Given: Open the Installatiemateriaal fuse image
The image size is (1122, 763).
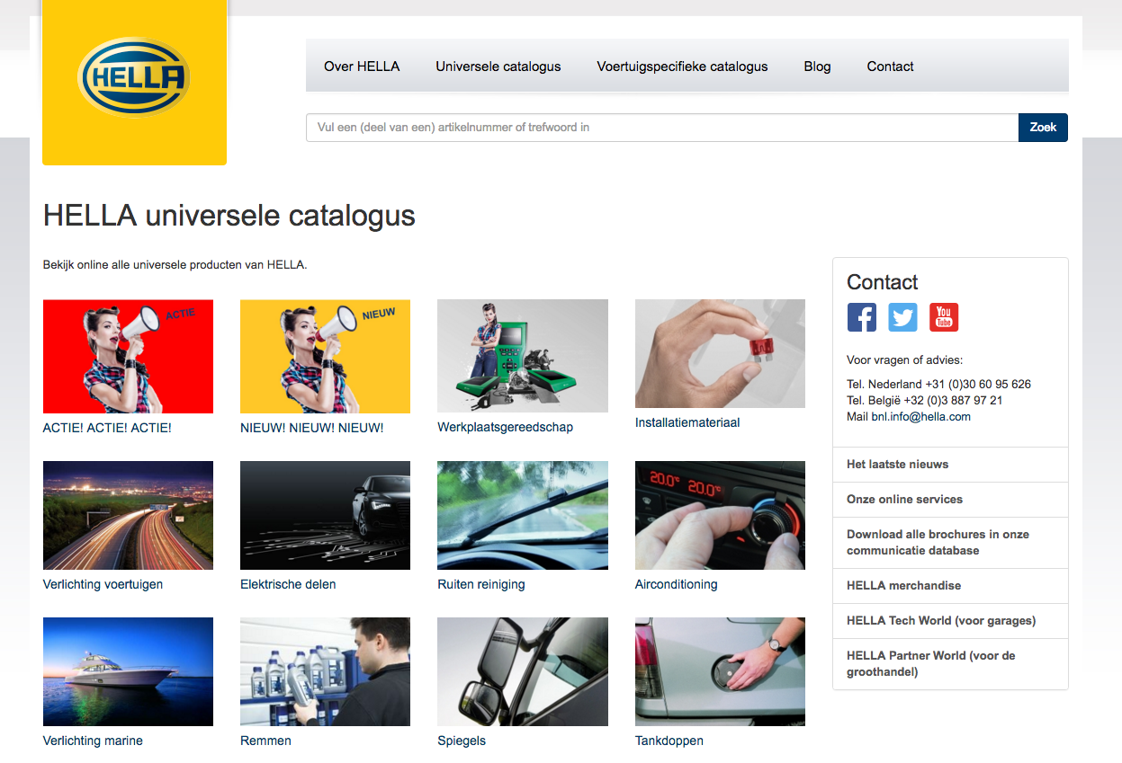Looking at the screenshot, I should pos(720,354).
